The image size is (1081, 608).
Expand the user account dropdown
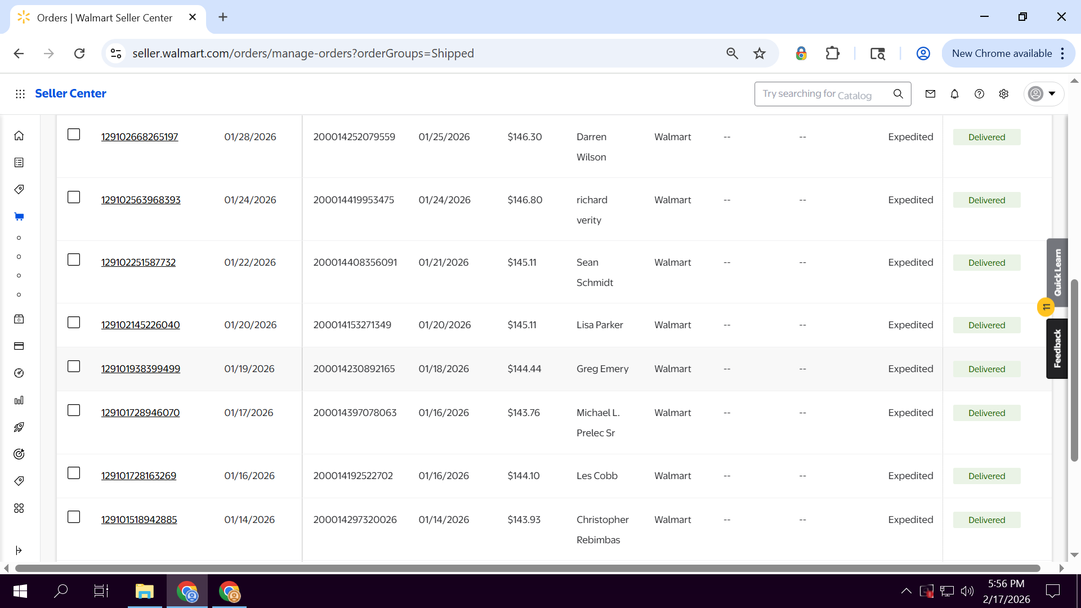1043,94
